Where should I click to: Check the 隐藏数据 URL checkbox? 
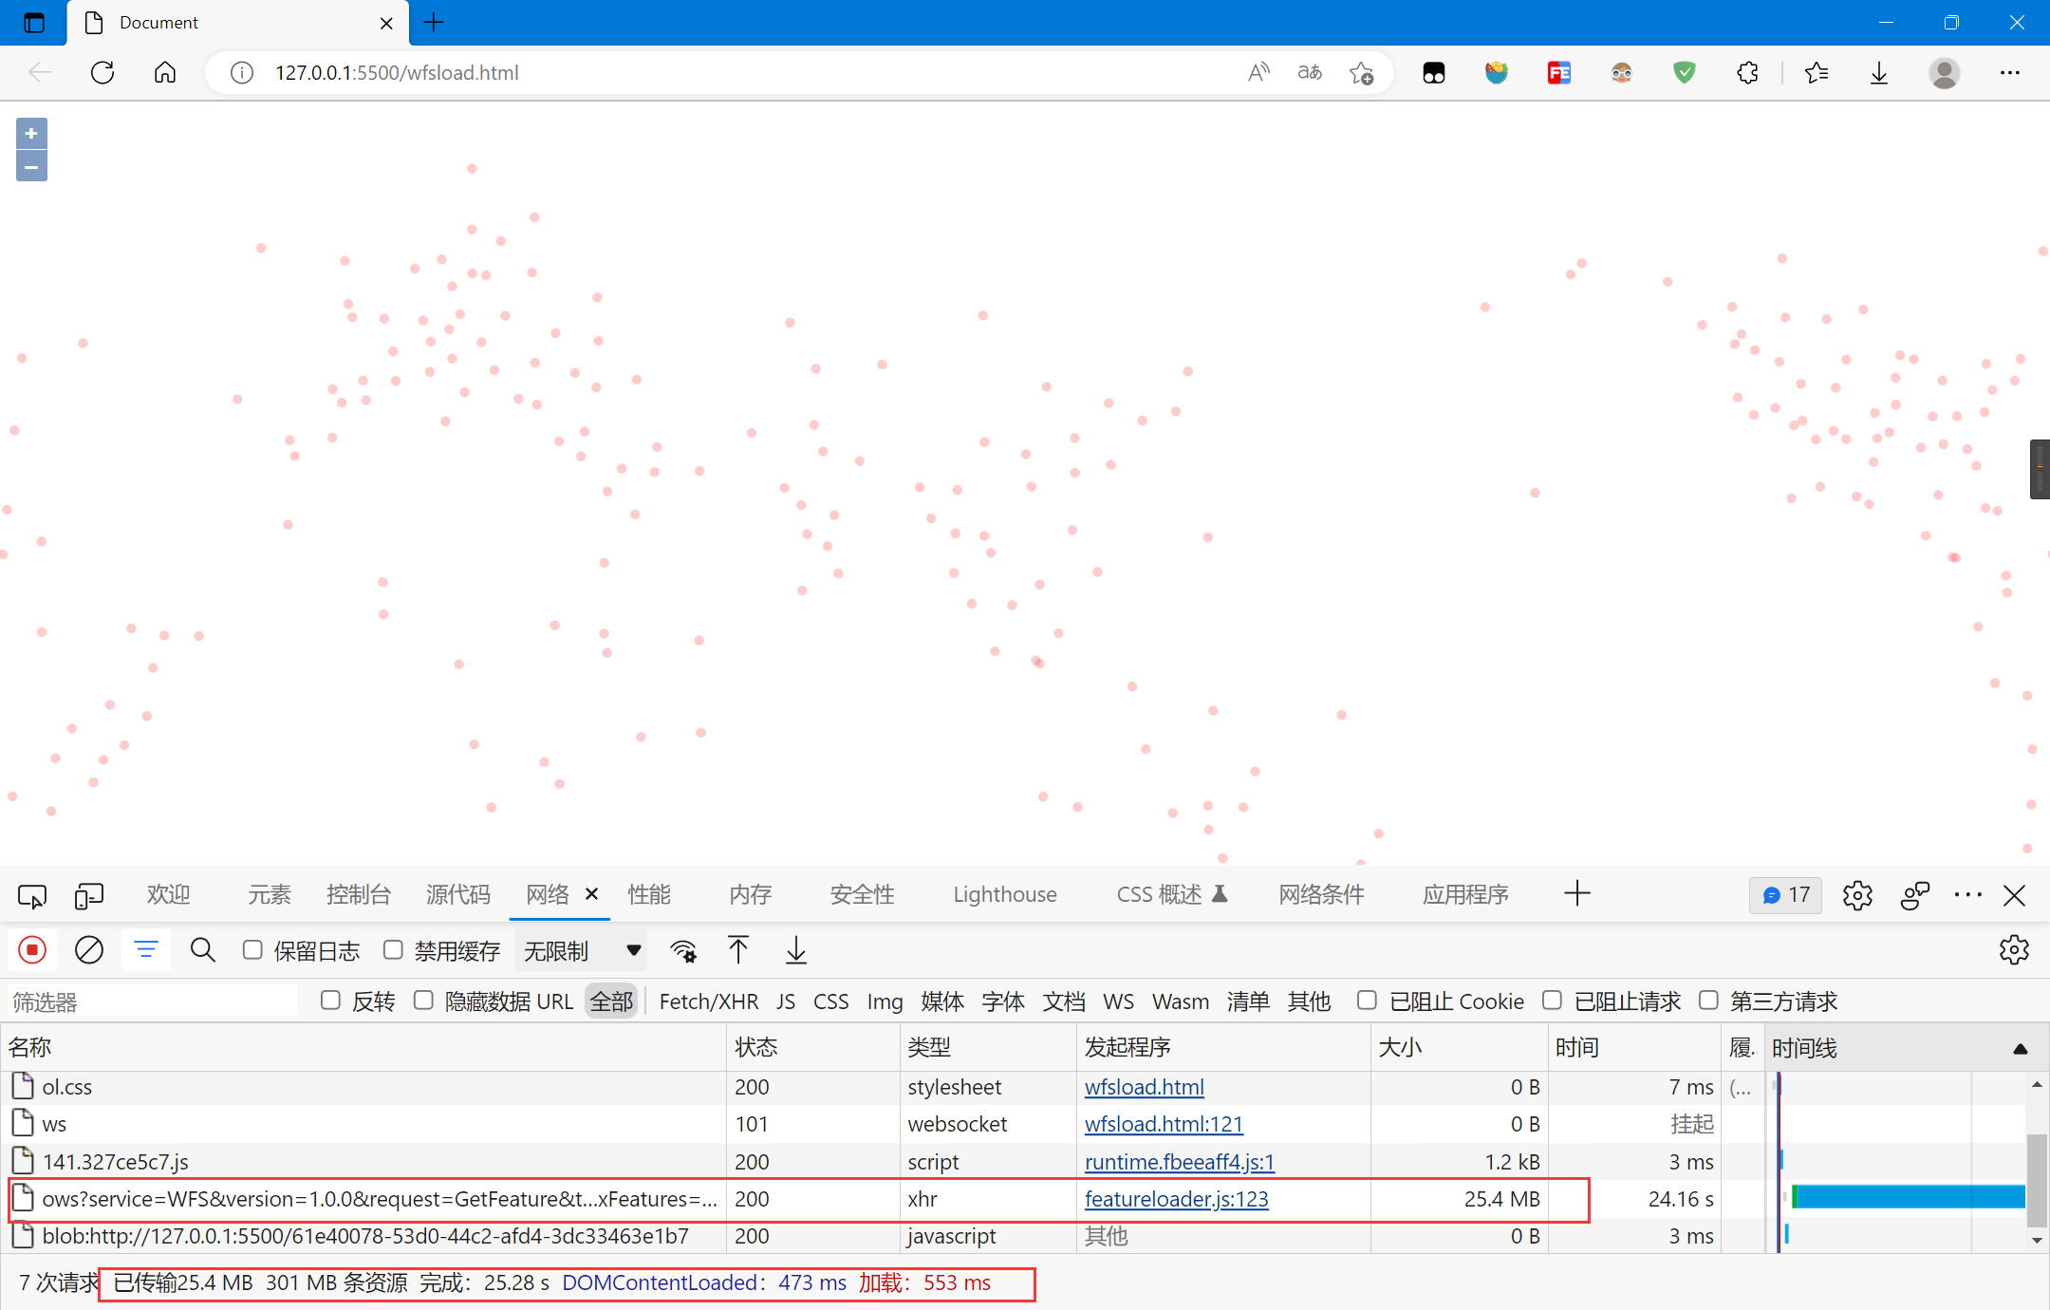tap(423, 1001)
